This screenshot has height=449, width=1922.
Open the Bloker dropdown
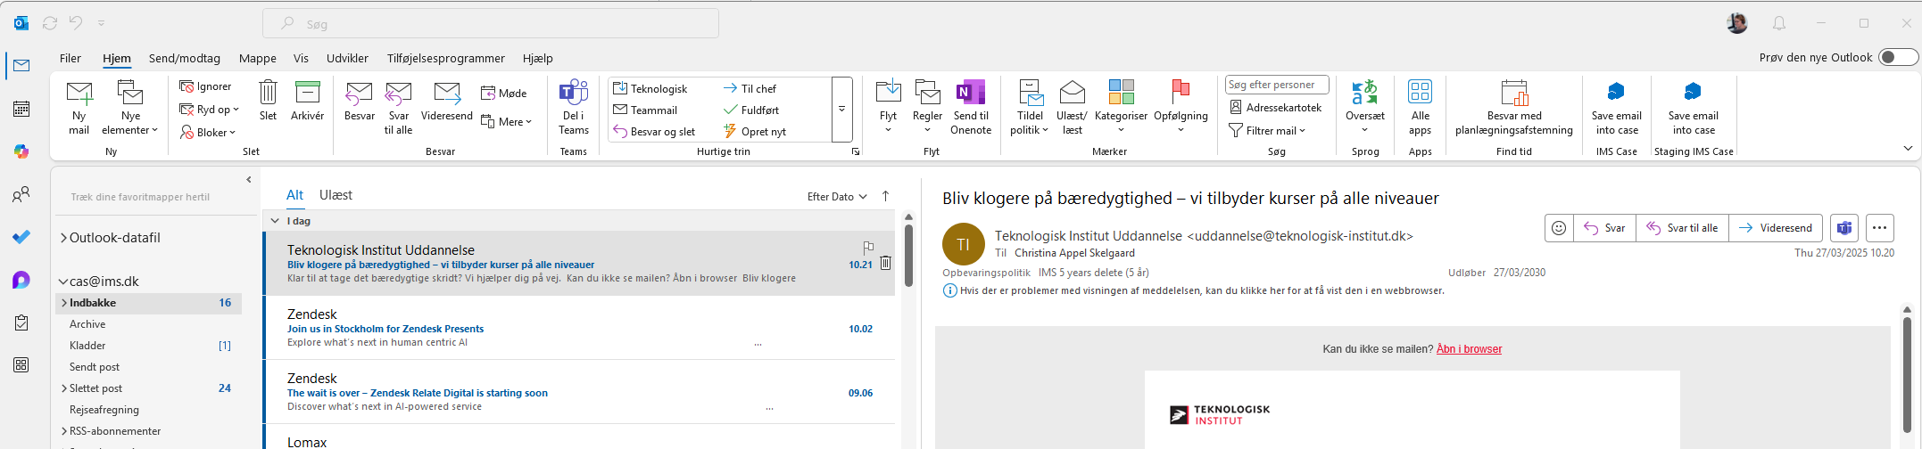(208, 133)
